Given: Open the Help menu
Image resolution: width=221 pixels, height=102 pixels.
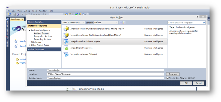Looking at the screenshot, I should click(51, 11).
